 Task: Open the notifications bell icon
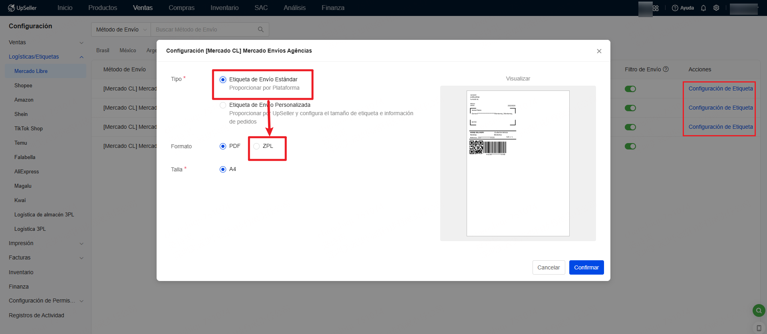(x=703, y=8)
